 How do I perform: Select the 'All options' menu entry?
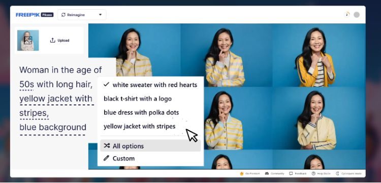[x=150, y=146]
